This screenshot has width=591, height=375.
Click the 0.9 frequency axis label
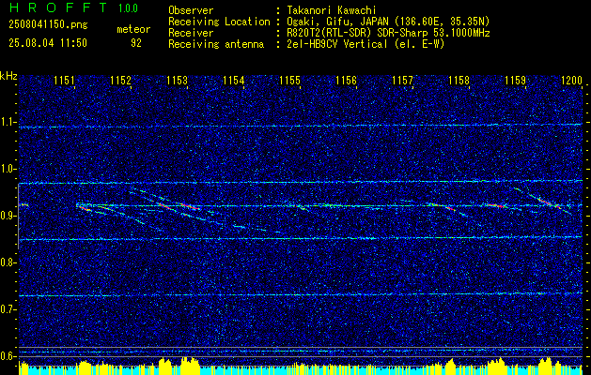(x=7, y=216)
